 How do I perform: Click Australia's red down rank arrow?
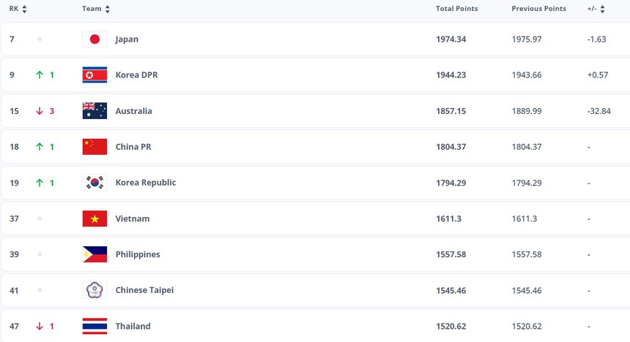click(40, 111)
